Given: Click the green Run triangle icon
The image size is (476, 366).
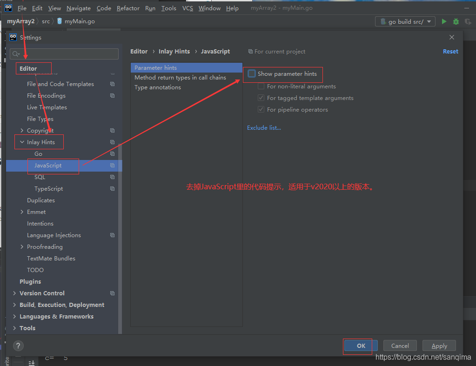Looking at the screenshot, I should 444,21.
